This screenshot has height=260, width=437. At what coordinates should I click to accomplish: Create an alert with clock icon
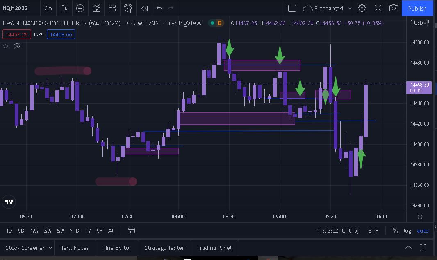128,8
